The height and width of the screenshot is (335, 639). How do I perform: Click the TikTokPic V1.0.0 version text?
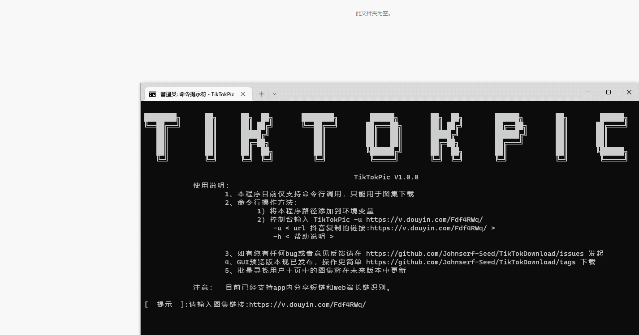[386, 177]
